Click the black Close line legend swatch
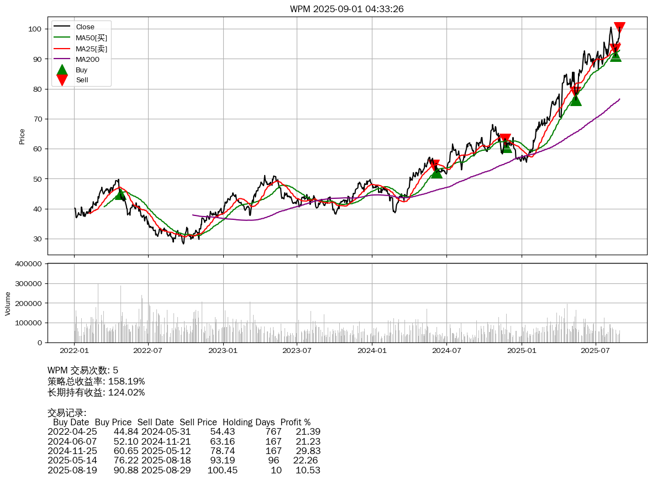652x480 pixels. [x=62, y=27]
